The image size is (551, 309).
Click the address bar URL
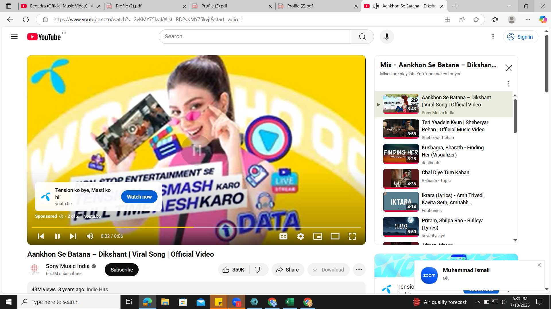pos(148,19)
